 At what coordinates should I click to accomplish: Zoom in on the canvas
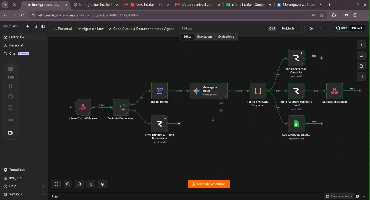pyautogui.click(x=68, y=184)
